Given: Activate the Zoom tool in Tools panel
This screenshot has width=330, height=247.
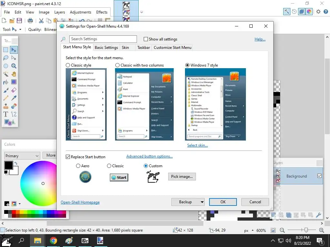Looking at the screenshot, I should [x=14, y=66].
